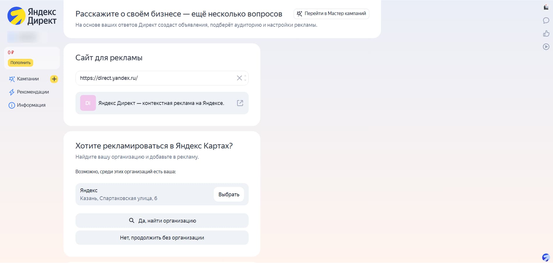
Task: Click the Яндекс Директ site description text
Action: 161,103
